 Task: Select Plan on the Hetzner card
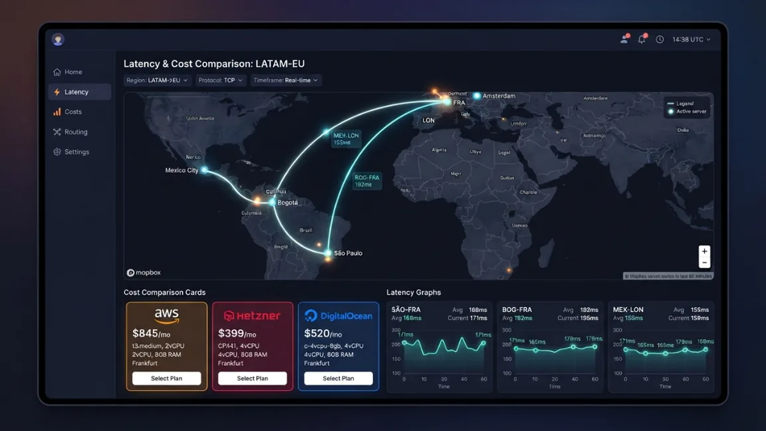click(253, 378)
